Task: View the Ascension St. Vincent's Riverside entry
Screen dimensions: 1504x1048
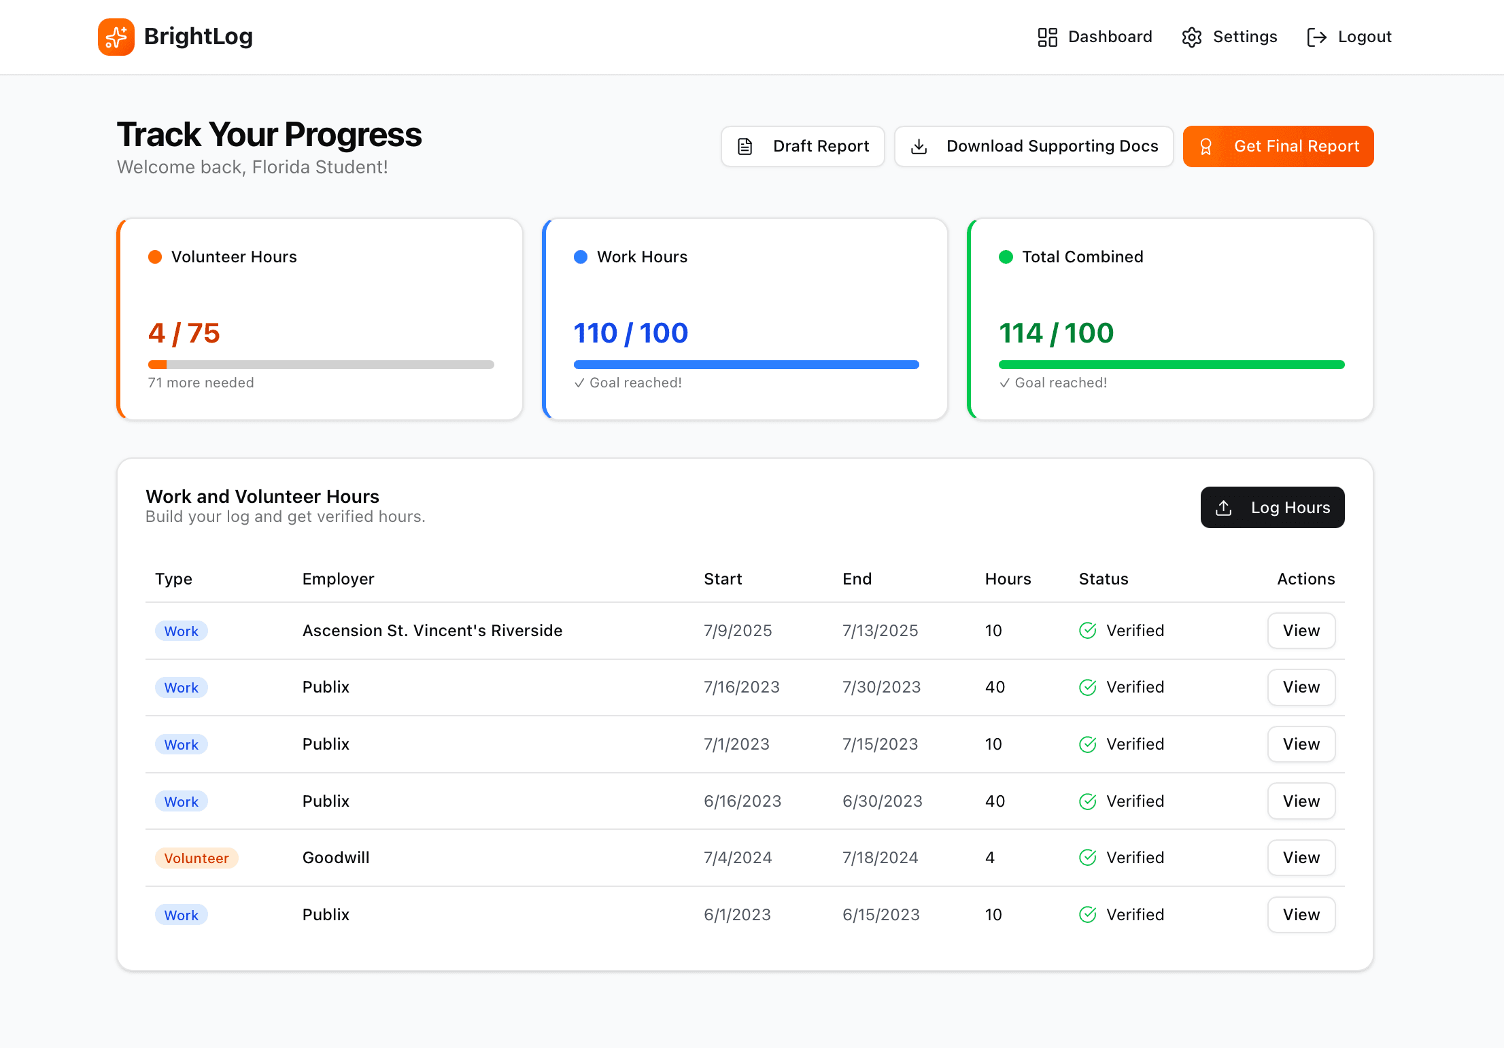Action: tap(1301, 631)
